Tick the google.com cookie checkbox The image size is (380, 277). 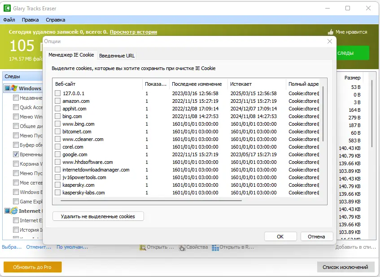(x=58, y=154)
